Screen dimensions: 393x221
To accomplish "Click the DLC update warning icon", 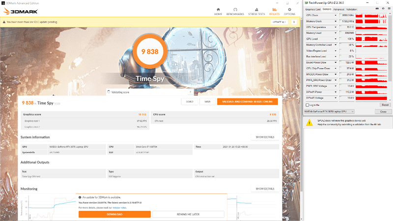I will [4, 22].
